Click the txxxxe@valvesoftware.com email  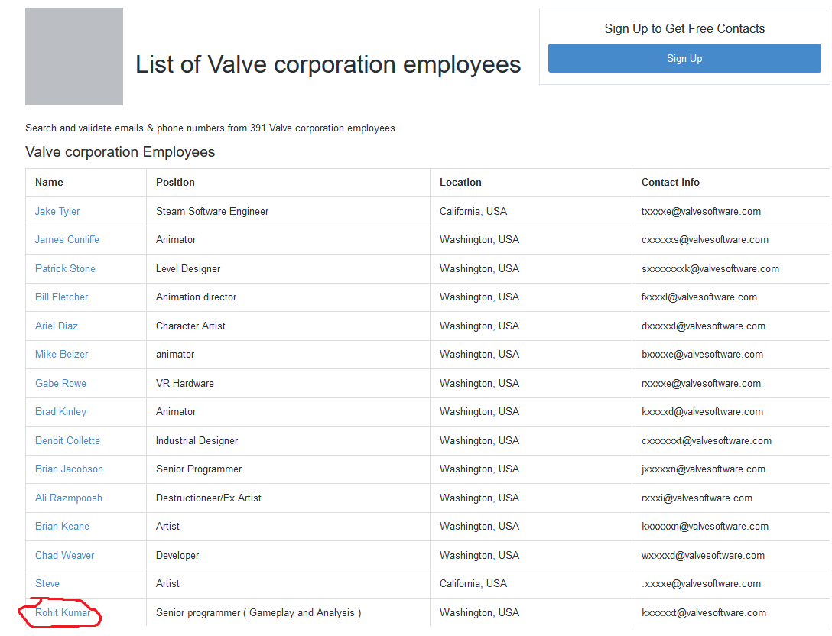tap(701, 211)
